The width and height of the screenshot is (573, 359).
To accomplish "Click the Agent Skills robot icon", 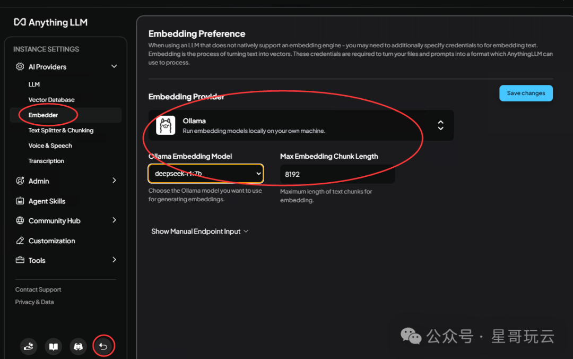I will (20, 201).
